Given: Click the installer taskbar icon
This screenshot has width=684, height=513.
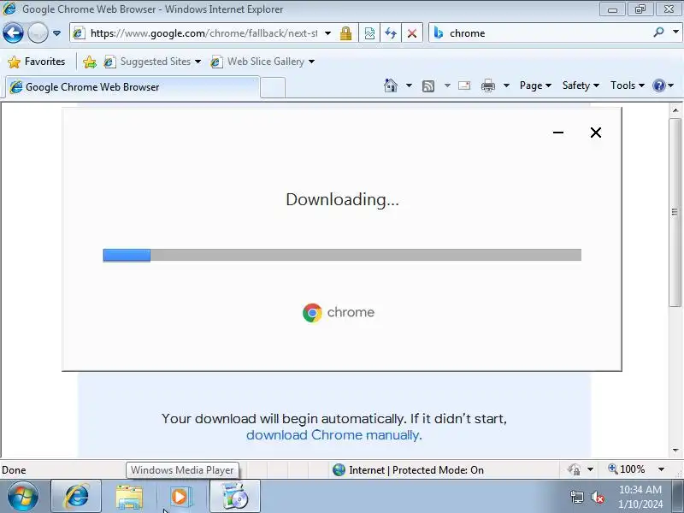Looking at the screenshot, I should [x=234, y=497].
